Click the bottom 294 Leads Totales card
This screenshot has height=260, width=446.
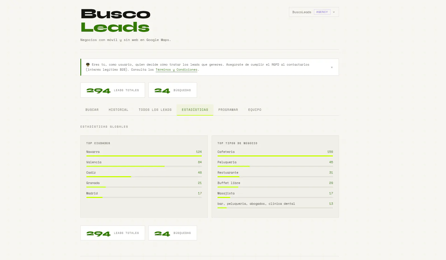113,233
